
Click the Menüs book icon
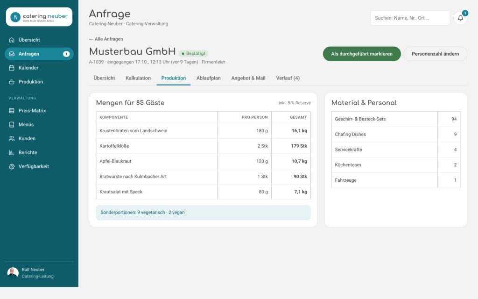pos(12,124)
